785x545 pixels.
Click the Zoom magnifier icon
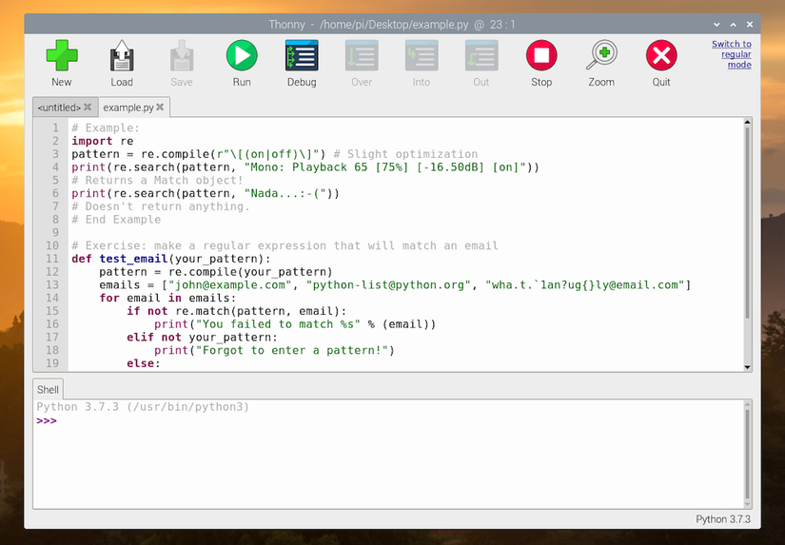[x=601, y=57]
